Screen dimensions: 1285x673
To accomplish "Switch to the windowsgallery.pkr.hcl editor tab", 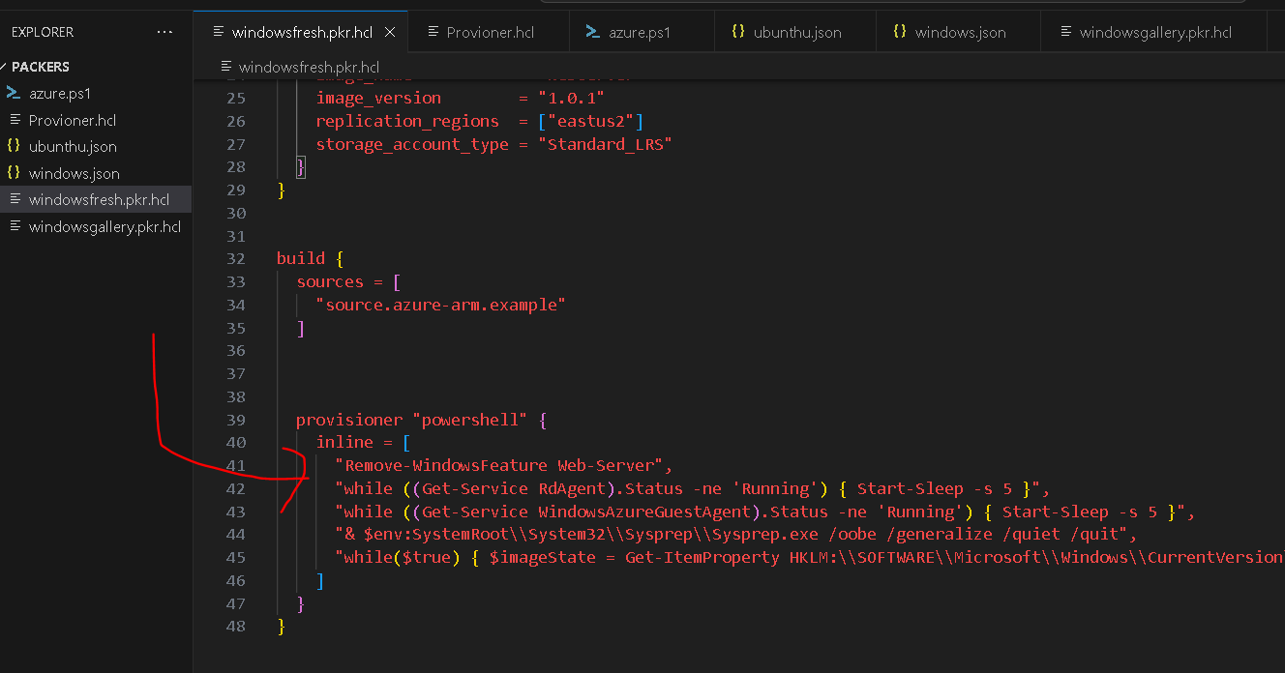I will point(1155,32).
